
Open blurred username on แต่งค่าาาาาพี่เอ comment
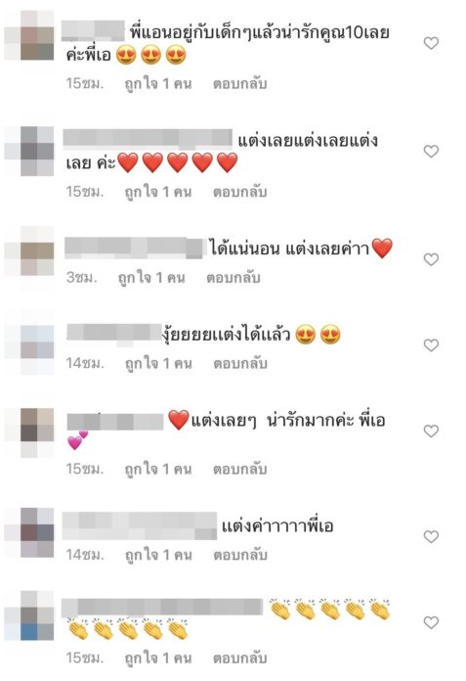tap(140, 526)
